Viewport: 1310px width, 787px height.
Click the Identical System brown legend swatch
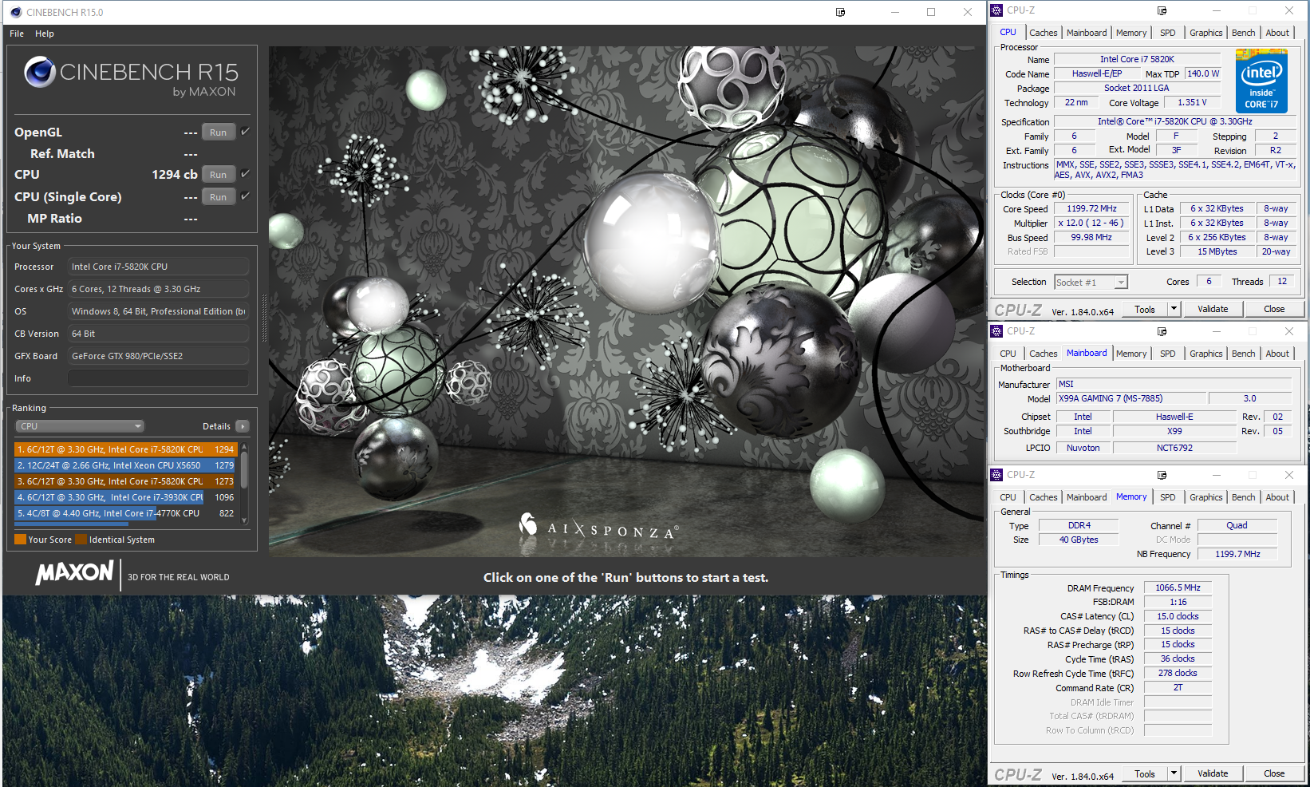pos(81,540)
